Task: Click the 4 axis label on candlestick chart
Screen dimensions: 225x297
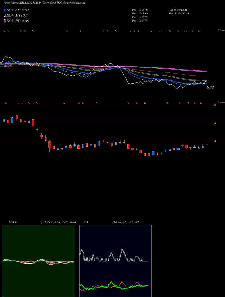Action: pyautogui.click(x=215, y=141)
